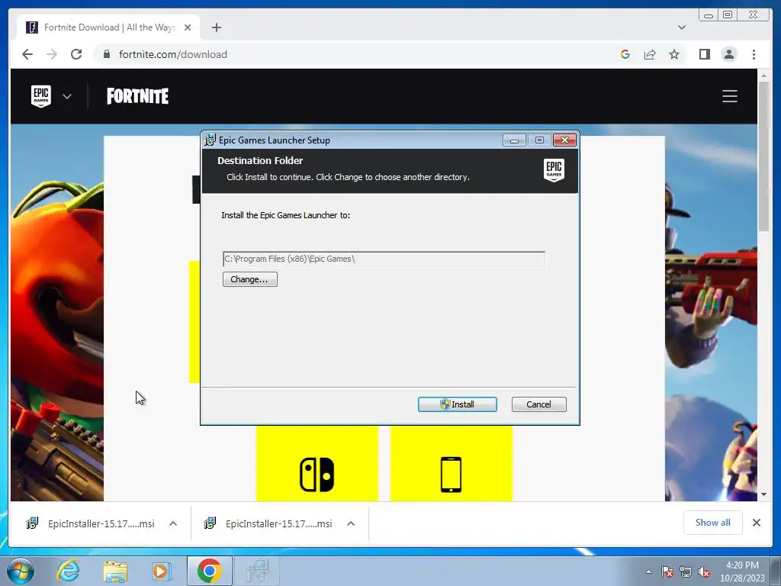Open a new tab with plus button
781x586 pixels.
216,27
